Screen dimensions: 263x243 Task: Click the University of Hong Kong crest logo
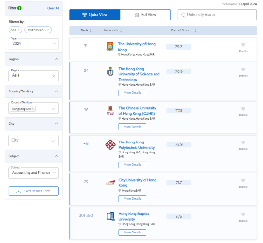click(x=110, y=47)
